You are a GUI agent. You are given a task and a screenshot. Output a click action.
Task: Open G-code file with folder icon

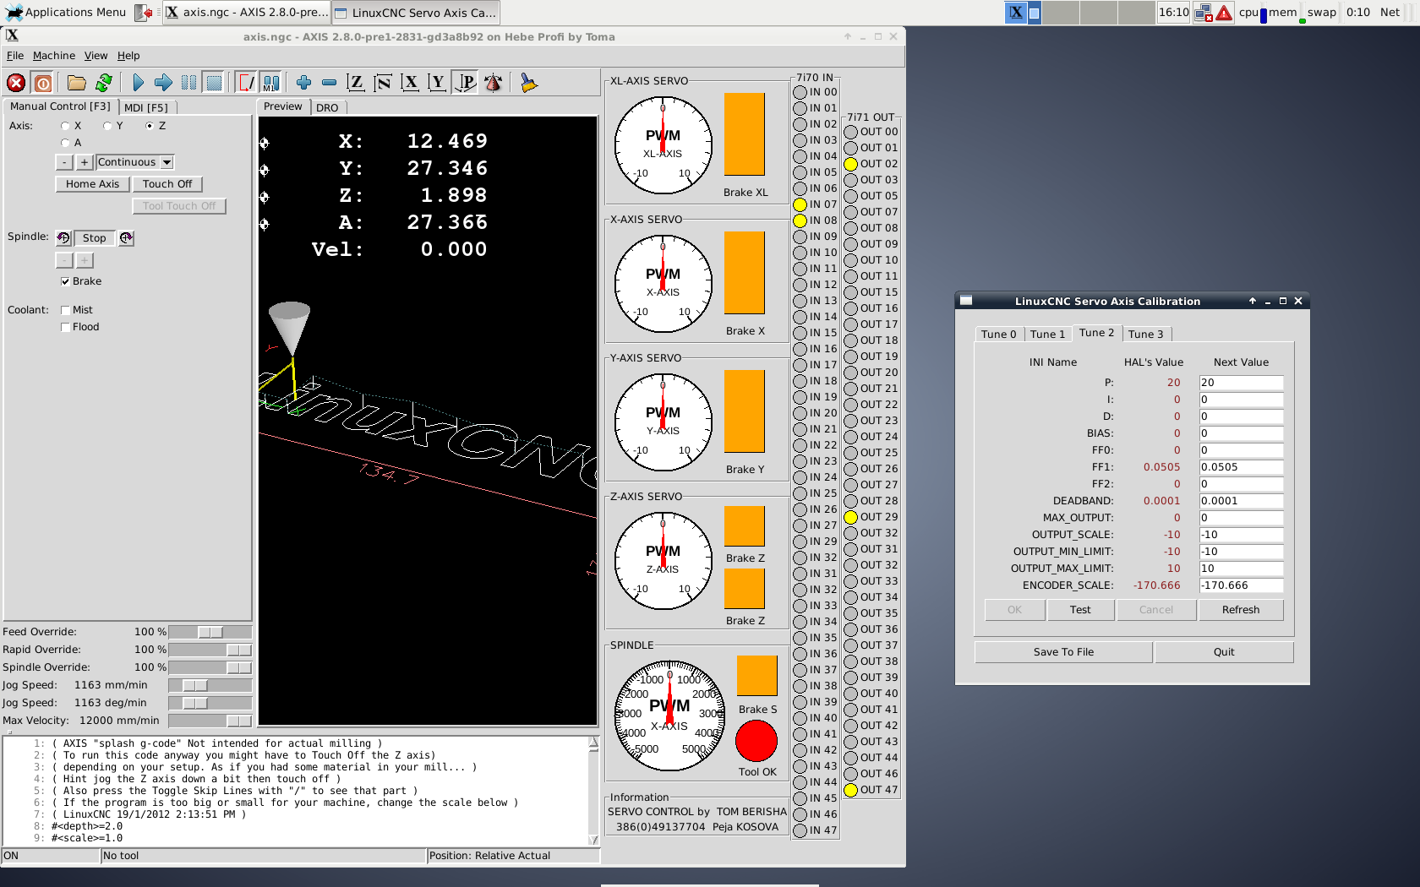(77, 83)
